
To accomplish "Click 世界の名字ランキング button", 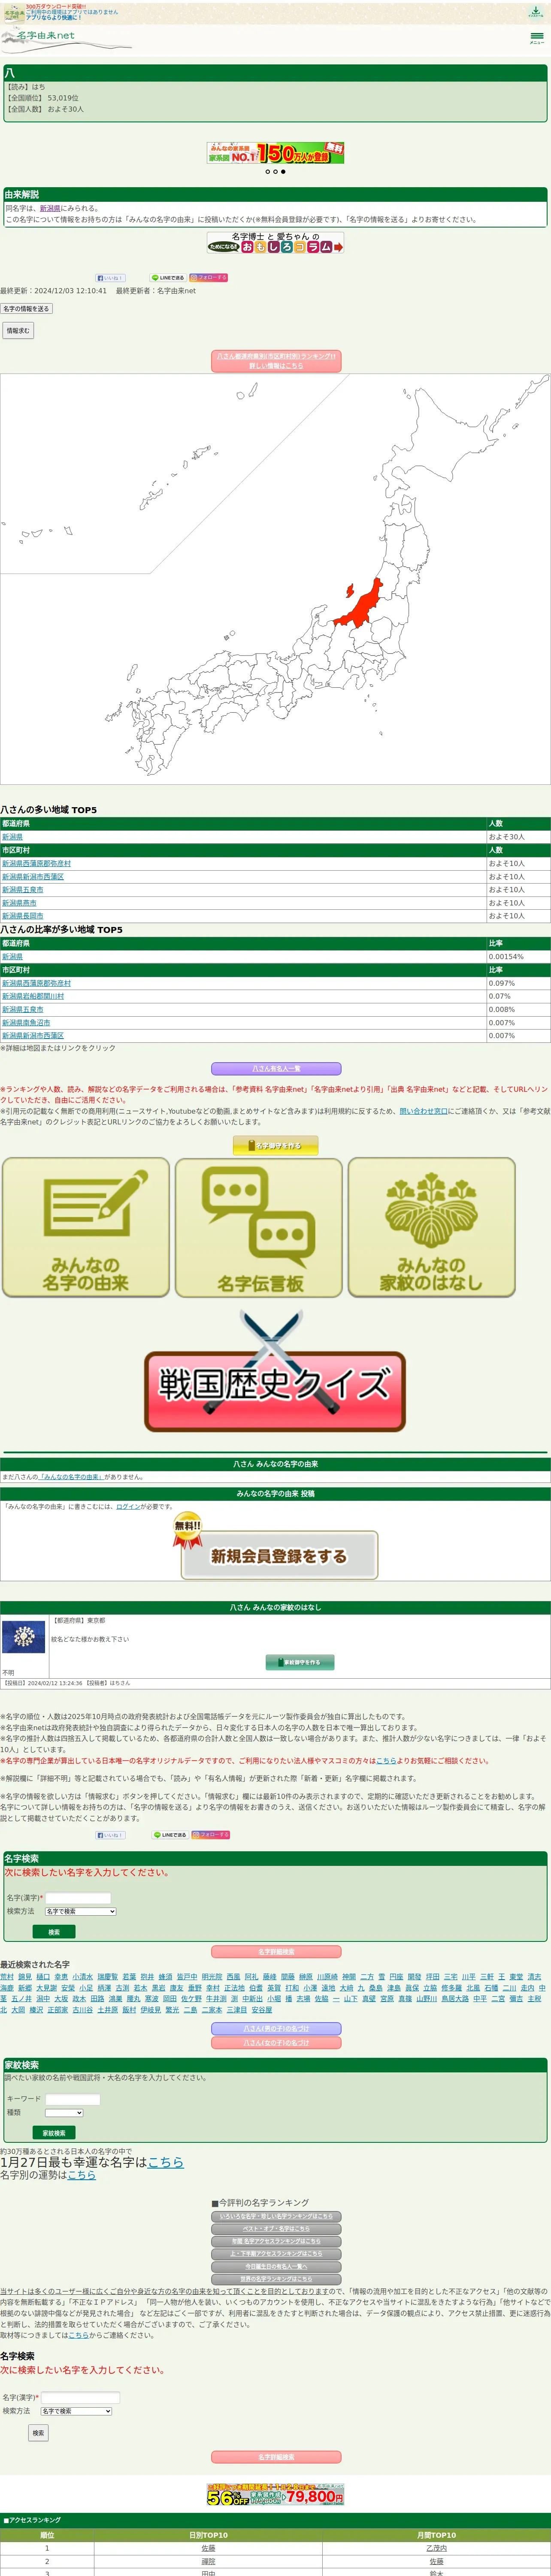I will 276,2279.
